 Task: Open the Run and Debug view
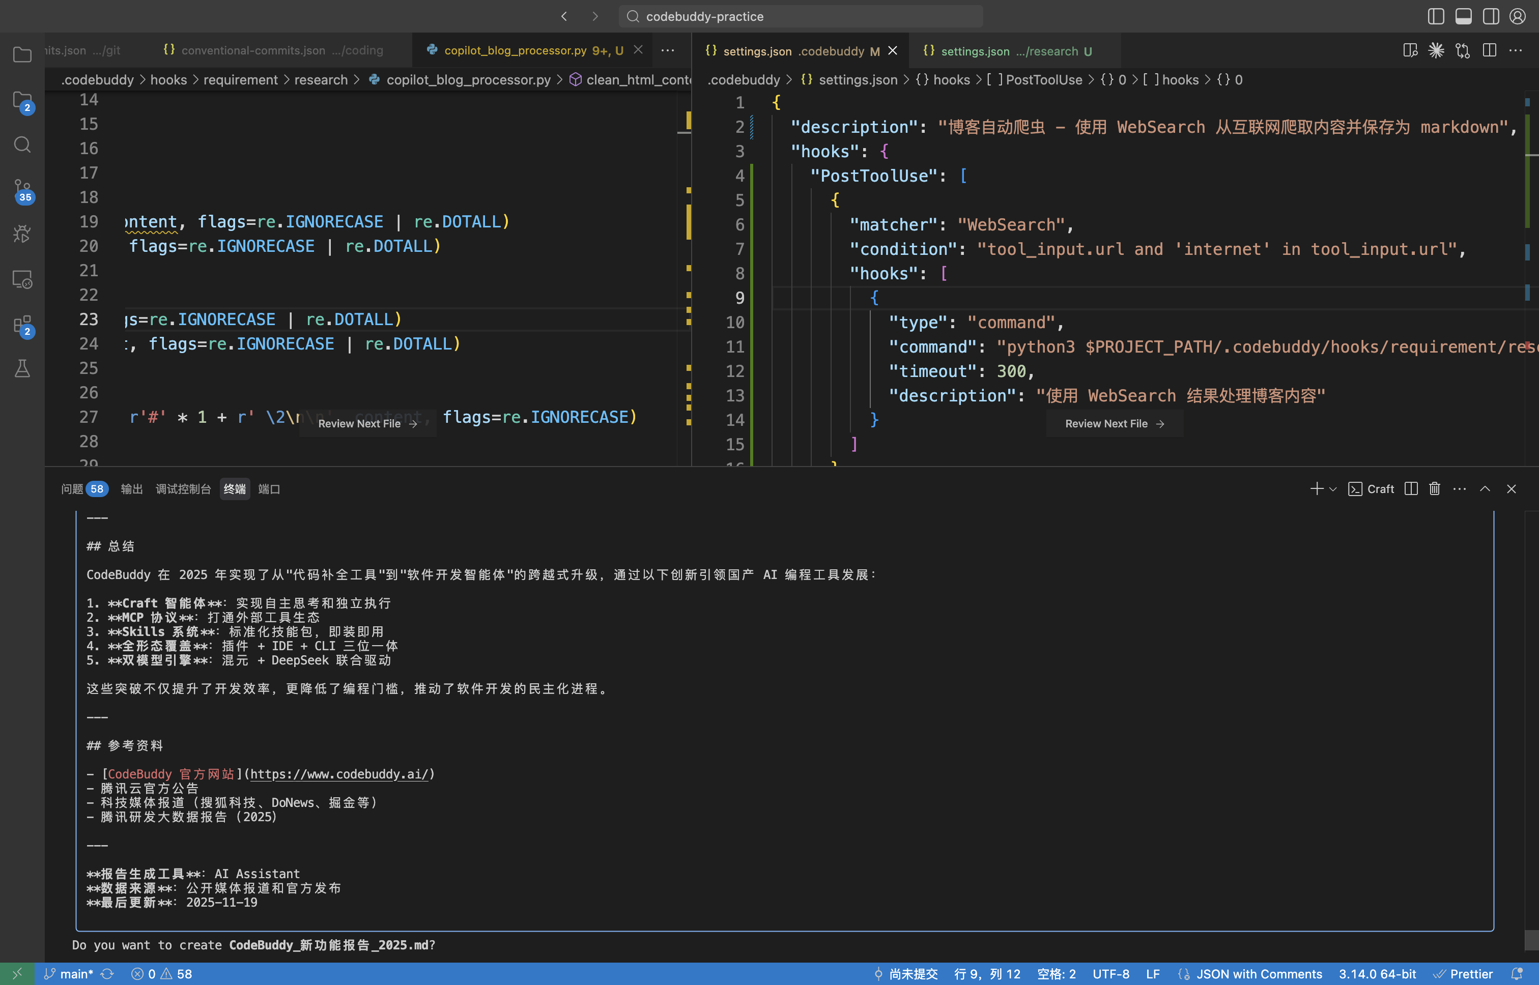(22, 234)
